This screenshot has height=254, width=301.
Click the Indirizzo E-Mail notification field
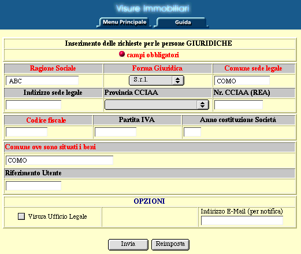242,220
